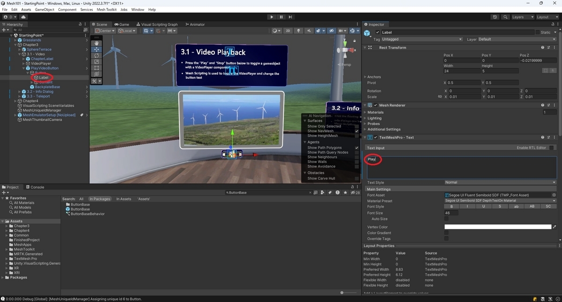Open the Window menu
Viewport: 562px width, 302px height.
pyautogui.click(x=138, y=9)
